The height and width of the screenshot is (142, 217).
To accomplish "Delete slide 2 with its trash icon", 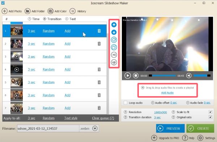I will pos(99,44).
